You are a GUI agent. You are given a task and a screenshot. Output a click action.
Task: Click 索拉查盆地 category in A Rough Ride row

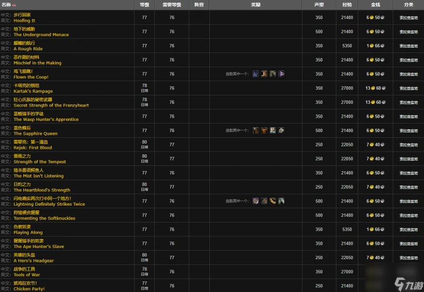tap(408, 46)
